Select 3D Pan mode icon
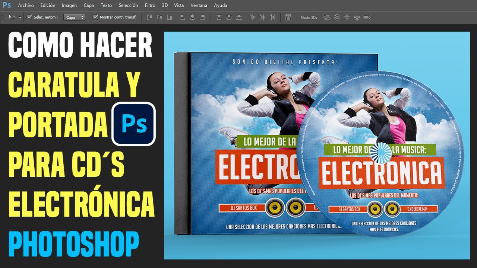Image resolution: width=477 pixels, height=268 pixels. click(347, 17)
